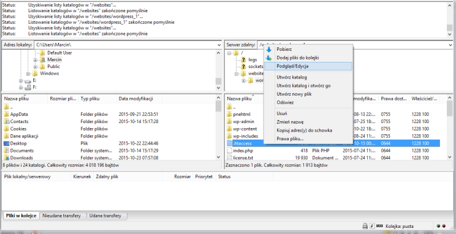Expand the Windows folder tree node
This screenshot has width=456, height=234.
point(28,74)
